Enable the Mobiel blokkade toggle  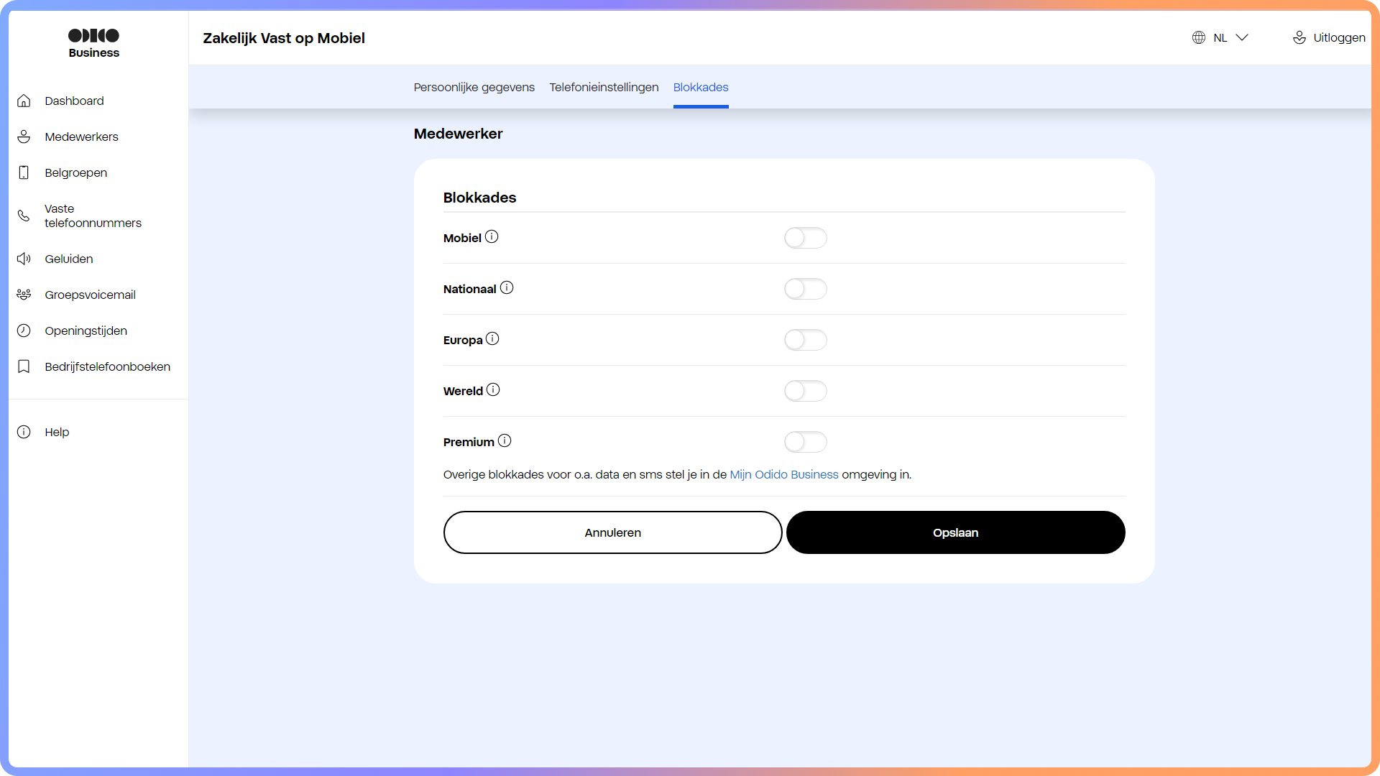pos(805,238)
